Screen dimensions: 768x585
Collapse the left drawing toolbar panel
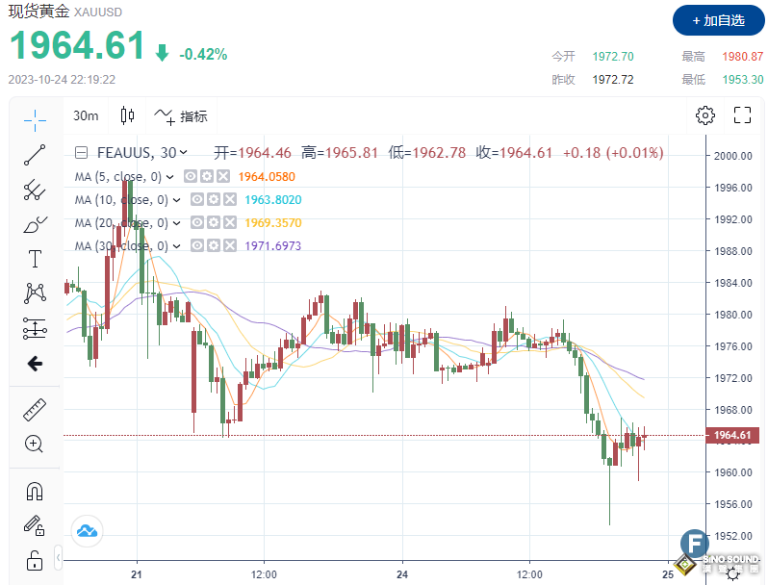[58, 557]
